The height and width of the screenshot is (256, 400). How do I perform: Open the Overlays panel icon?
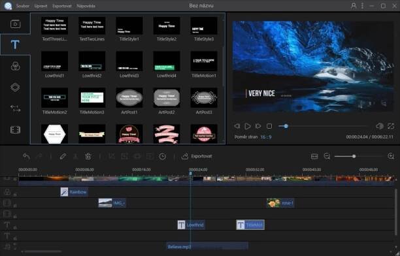click(15, 88)
